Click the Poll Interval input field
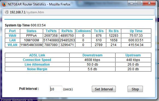 coord(56,89)
